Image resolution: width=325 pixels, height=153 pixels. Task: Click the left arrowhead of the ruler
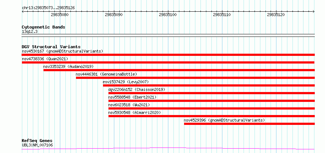[x=23, y=11]
